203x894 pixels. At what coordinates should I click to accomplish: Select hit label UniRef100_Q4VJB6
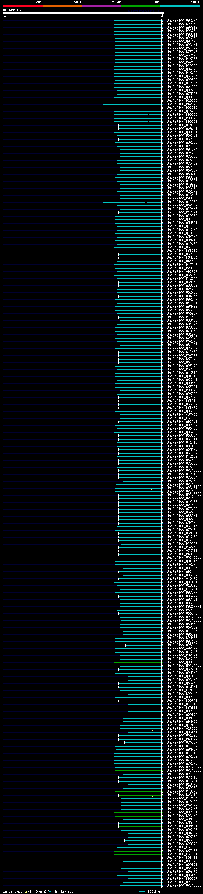click(182, 502)
